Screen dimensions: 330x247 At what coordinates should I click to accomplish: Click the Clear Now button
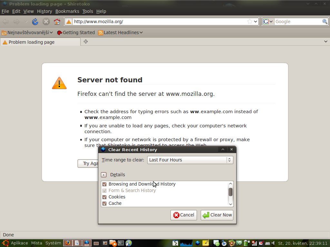[217, 215]
